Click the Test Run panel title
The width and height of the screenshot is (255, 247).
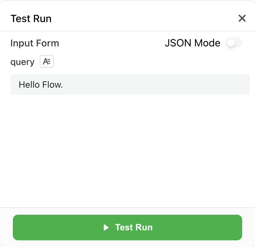tap(31, 19)
